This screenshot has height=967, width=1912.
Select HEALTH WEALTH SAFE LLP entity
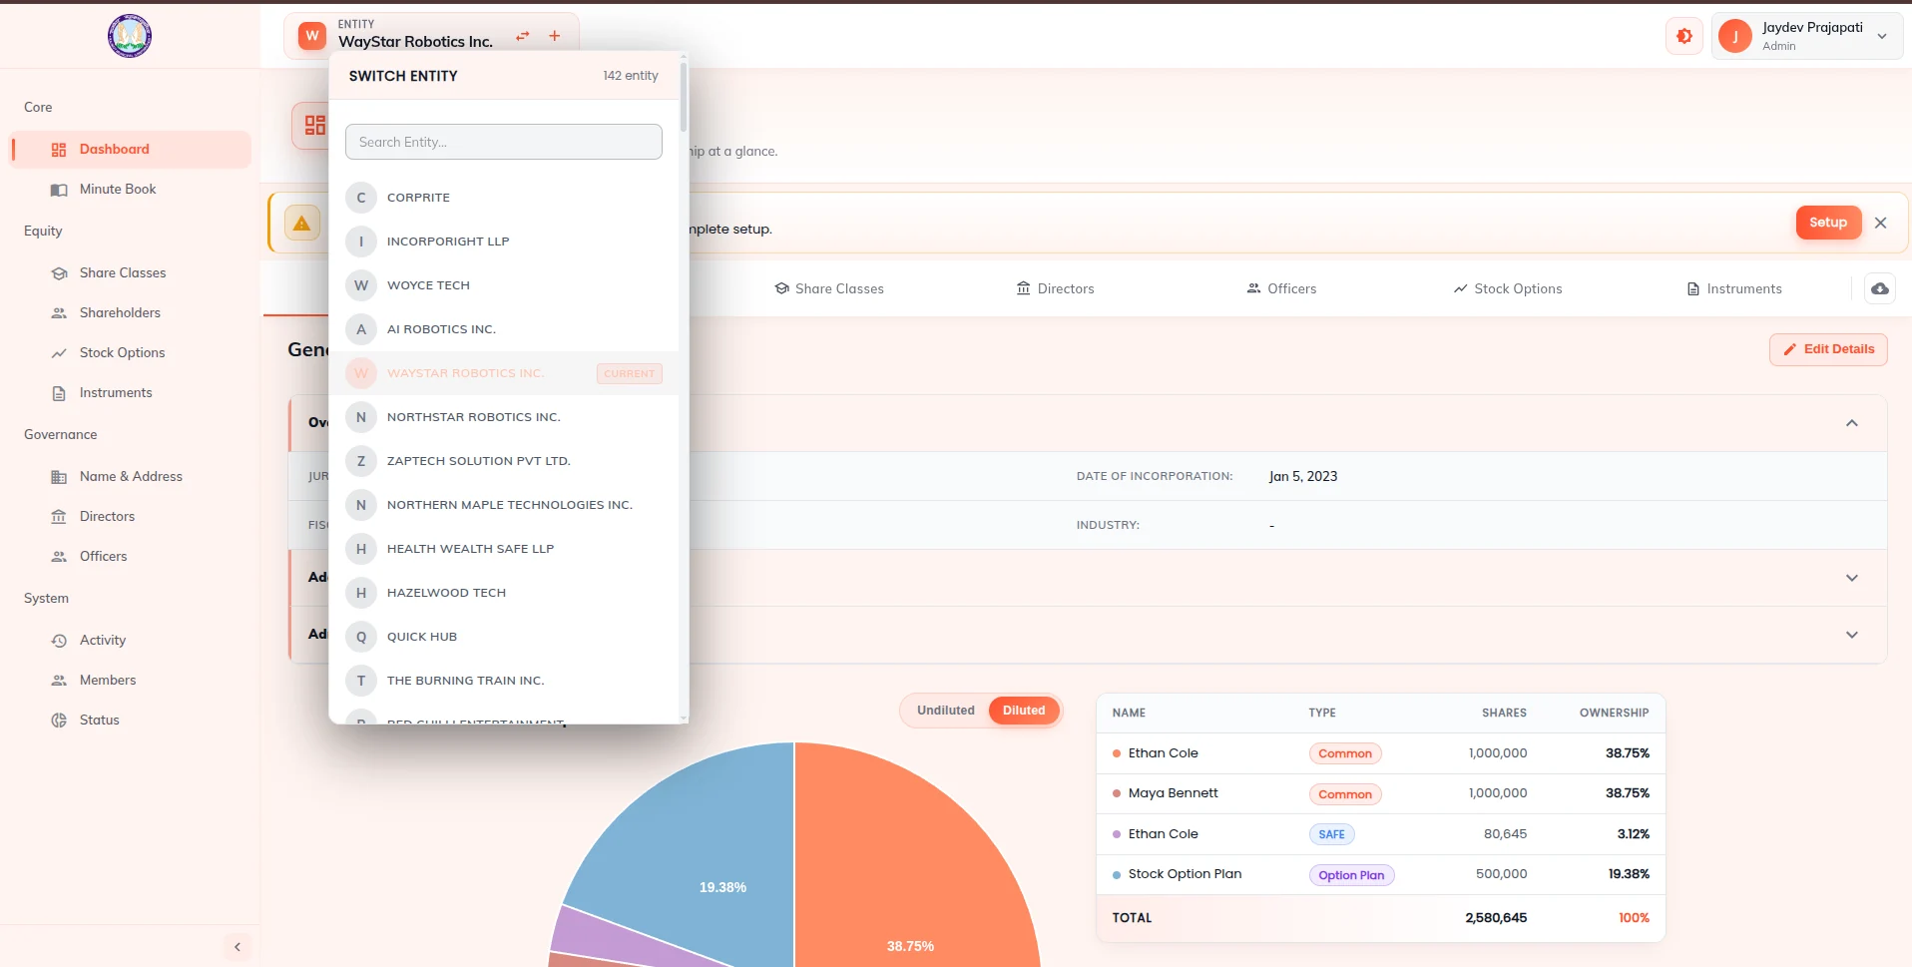504,549
